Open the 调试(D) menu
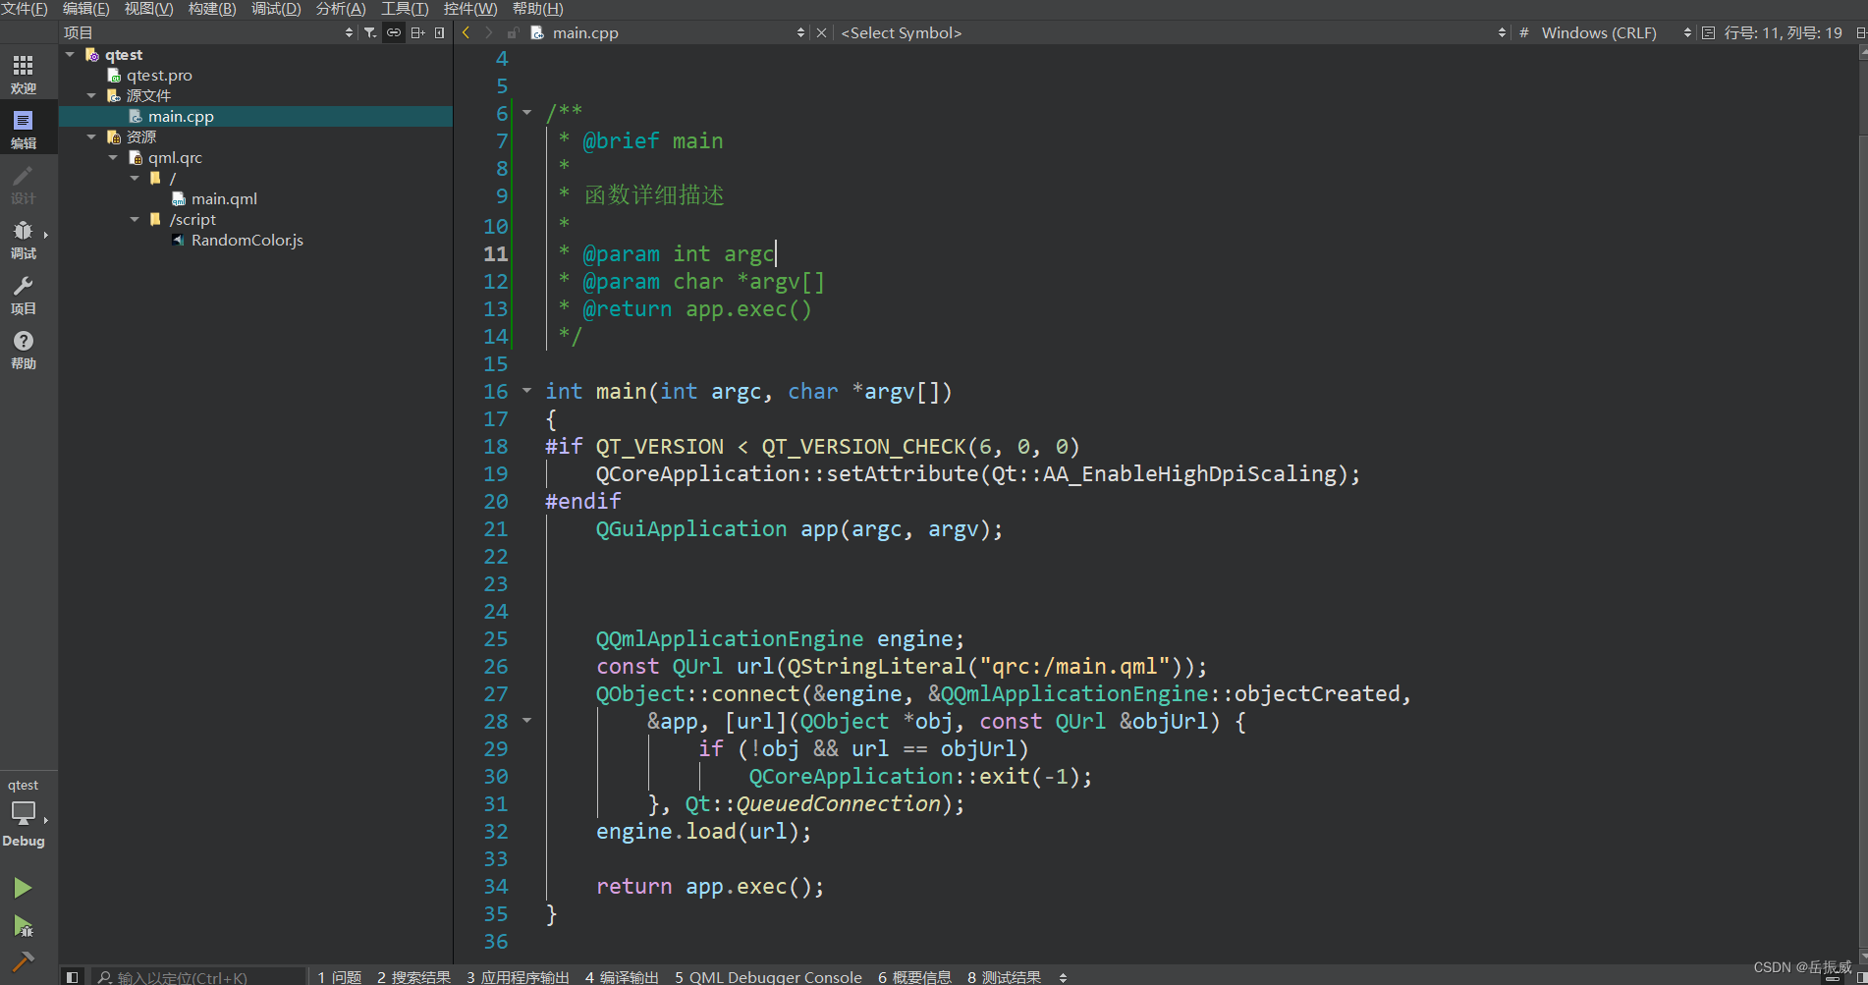Image resolution: width=1868 pixels, height=985 pixels. pyautogui.click(x=276, y=9)
